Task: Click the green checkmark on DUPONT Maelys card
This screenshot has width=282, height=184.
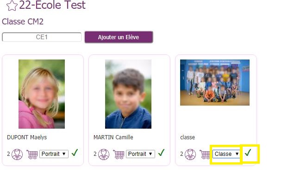Action: pyautogui.click(x=75, y=153)
